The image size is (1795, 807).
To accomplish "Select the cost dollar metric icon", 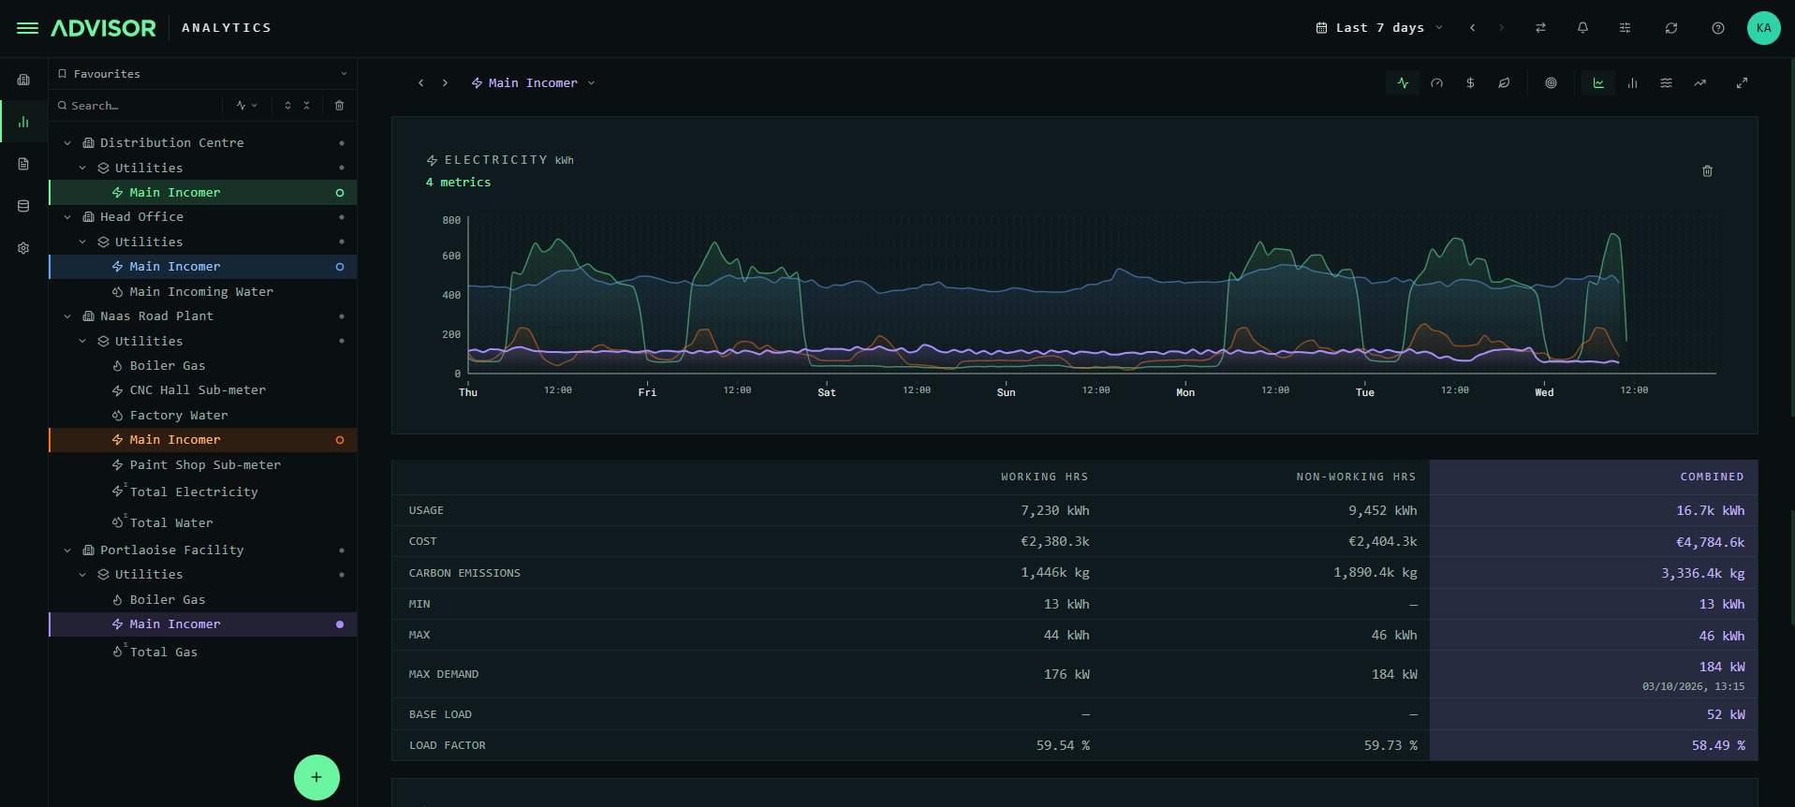I will point(1470,83).
